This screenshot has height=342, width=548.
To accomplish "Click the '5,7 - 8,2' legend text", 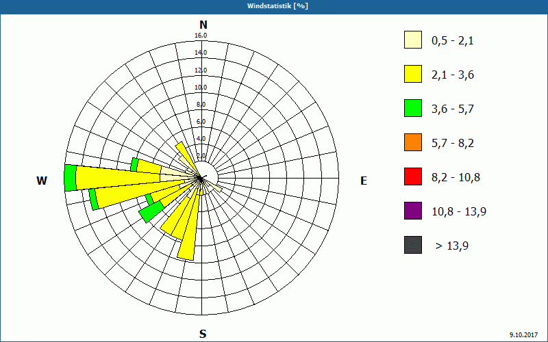I will tap(453, 144).
